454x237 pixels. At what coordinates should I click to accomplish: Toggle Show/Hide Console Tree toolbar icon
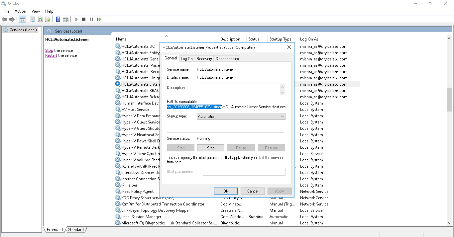coord(22,19)
